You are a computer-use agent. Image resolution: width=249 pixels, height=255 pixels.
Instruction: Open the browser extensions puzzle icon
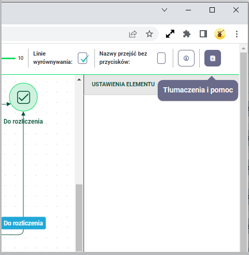pos(187,34)
